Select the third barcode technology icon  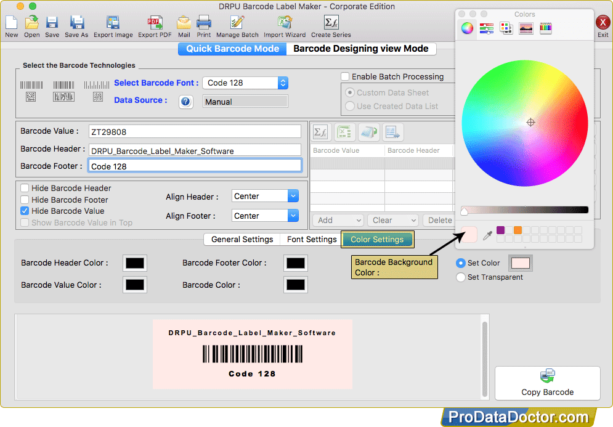97,91
